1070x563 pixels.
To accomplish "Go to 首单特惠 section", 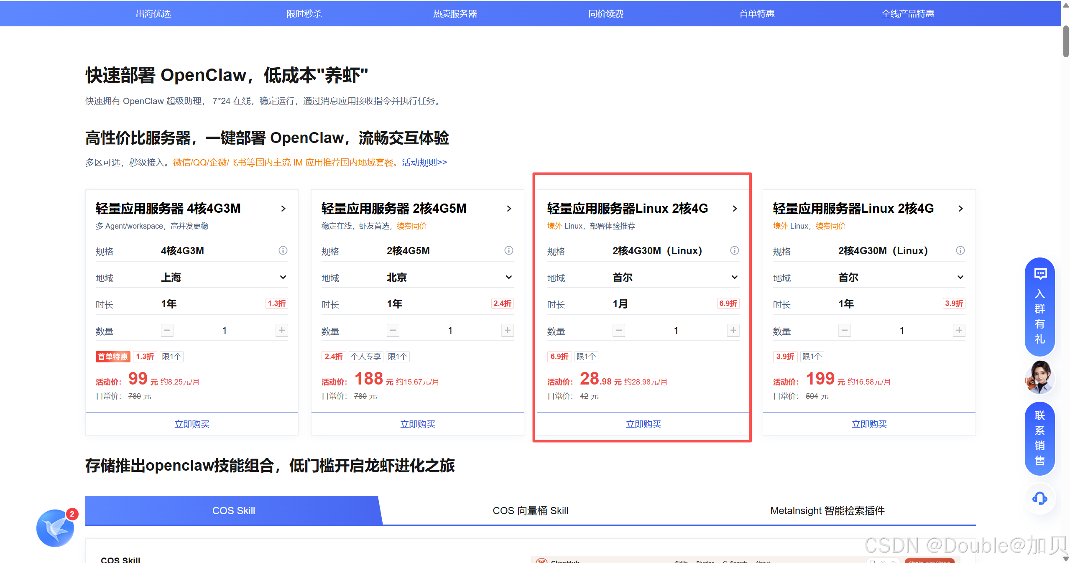I will (x=757, y=14).
